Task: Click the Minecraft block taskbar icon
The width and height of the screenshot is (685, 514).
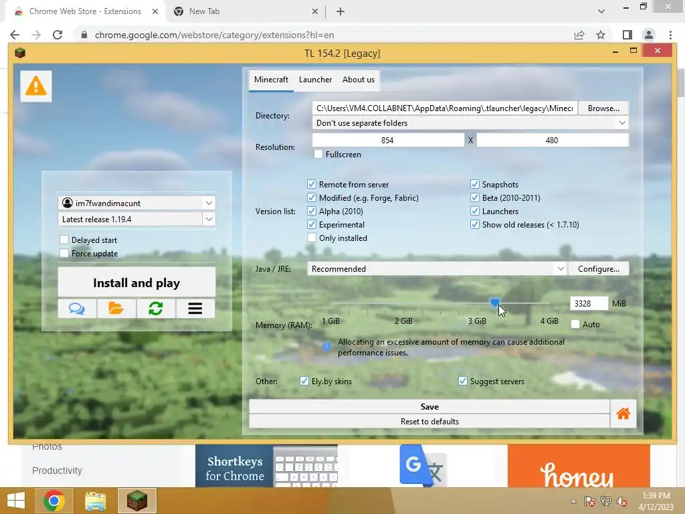Action: [136, 501]
